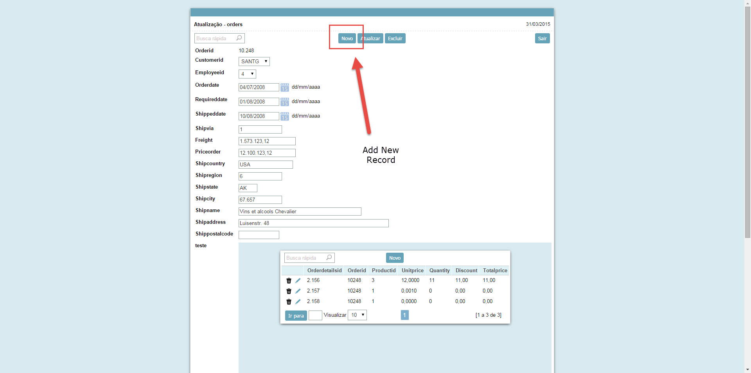Image resolution: width=751 pixels, height=373 pixels.
Task: Click the Shipvia input field
Action: coord(260,129)
